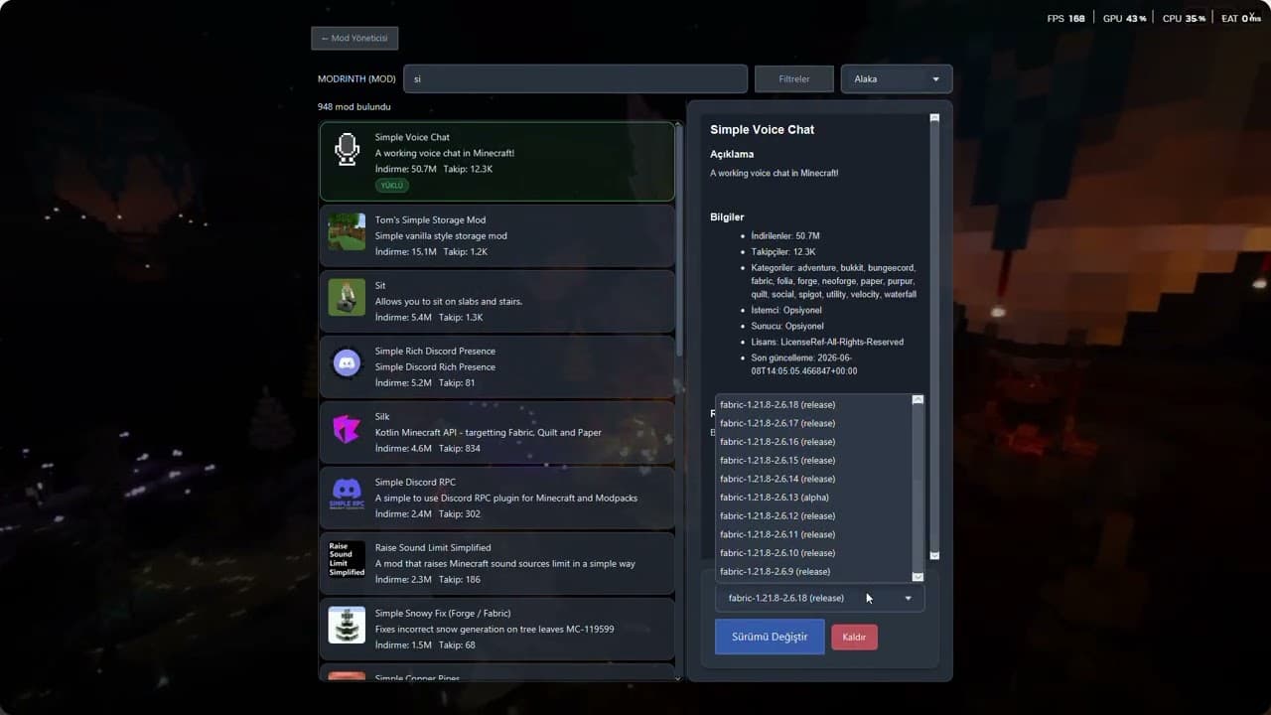1271x715 pixels.
Task: Click the EAT 0 ms overlay readout
Action: (1240, 18)
